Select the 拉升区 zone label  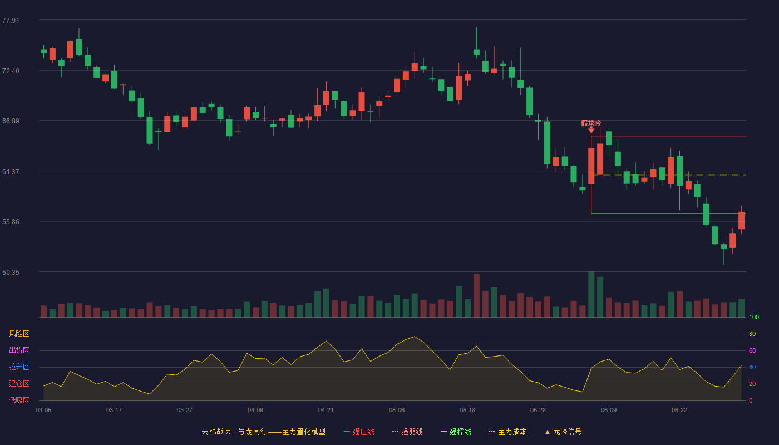pos(19,367)
